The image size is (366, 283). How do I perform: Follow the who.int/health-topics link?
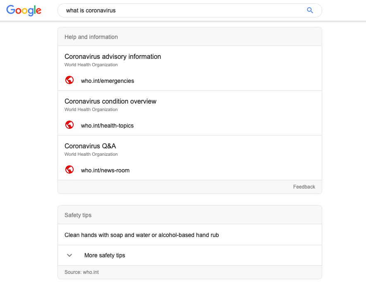[107, 126]
